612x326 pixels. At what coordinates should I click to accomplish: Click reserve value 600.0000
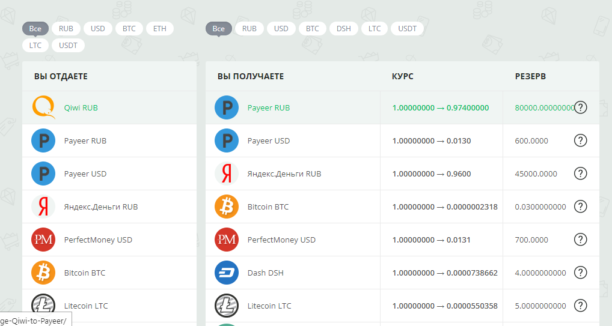point(531,140)
